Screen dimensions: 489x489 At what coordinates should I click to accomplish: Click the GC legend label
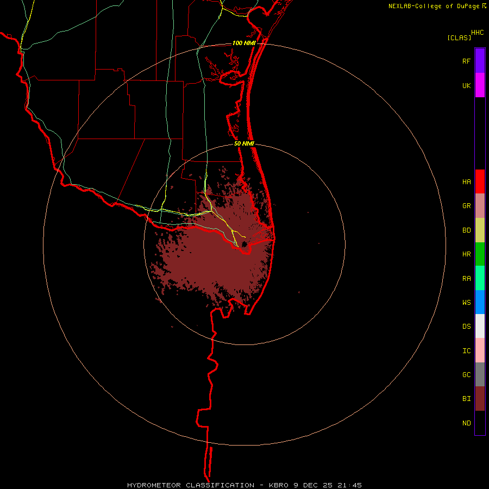tap(466, 375)
